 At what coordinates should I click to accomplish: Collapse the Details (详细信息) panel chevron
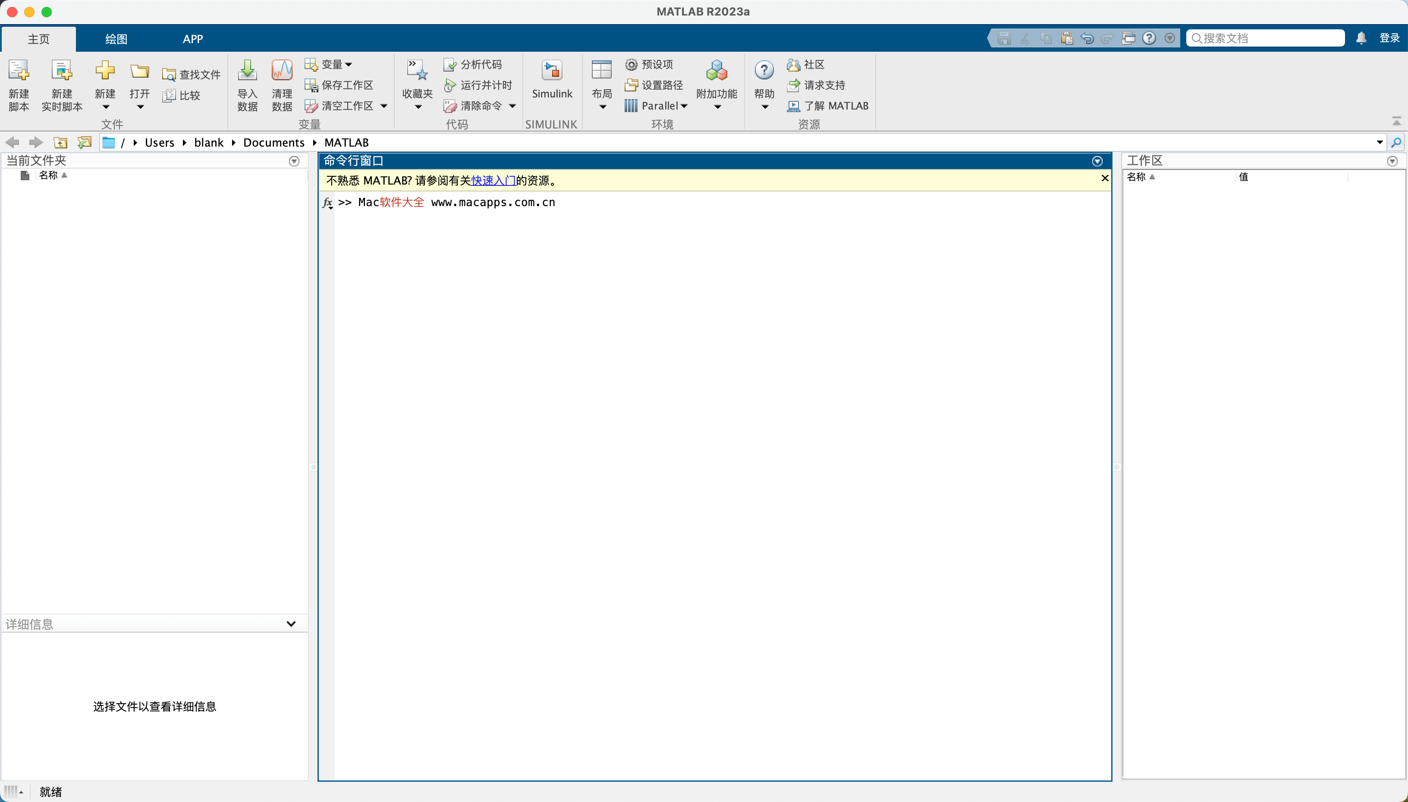(x=291, y=623)
